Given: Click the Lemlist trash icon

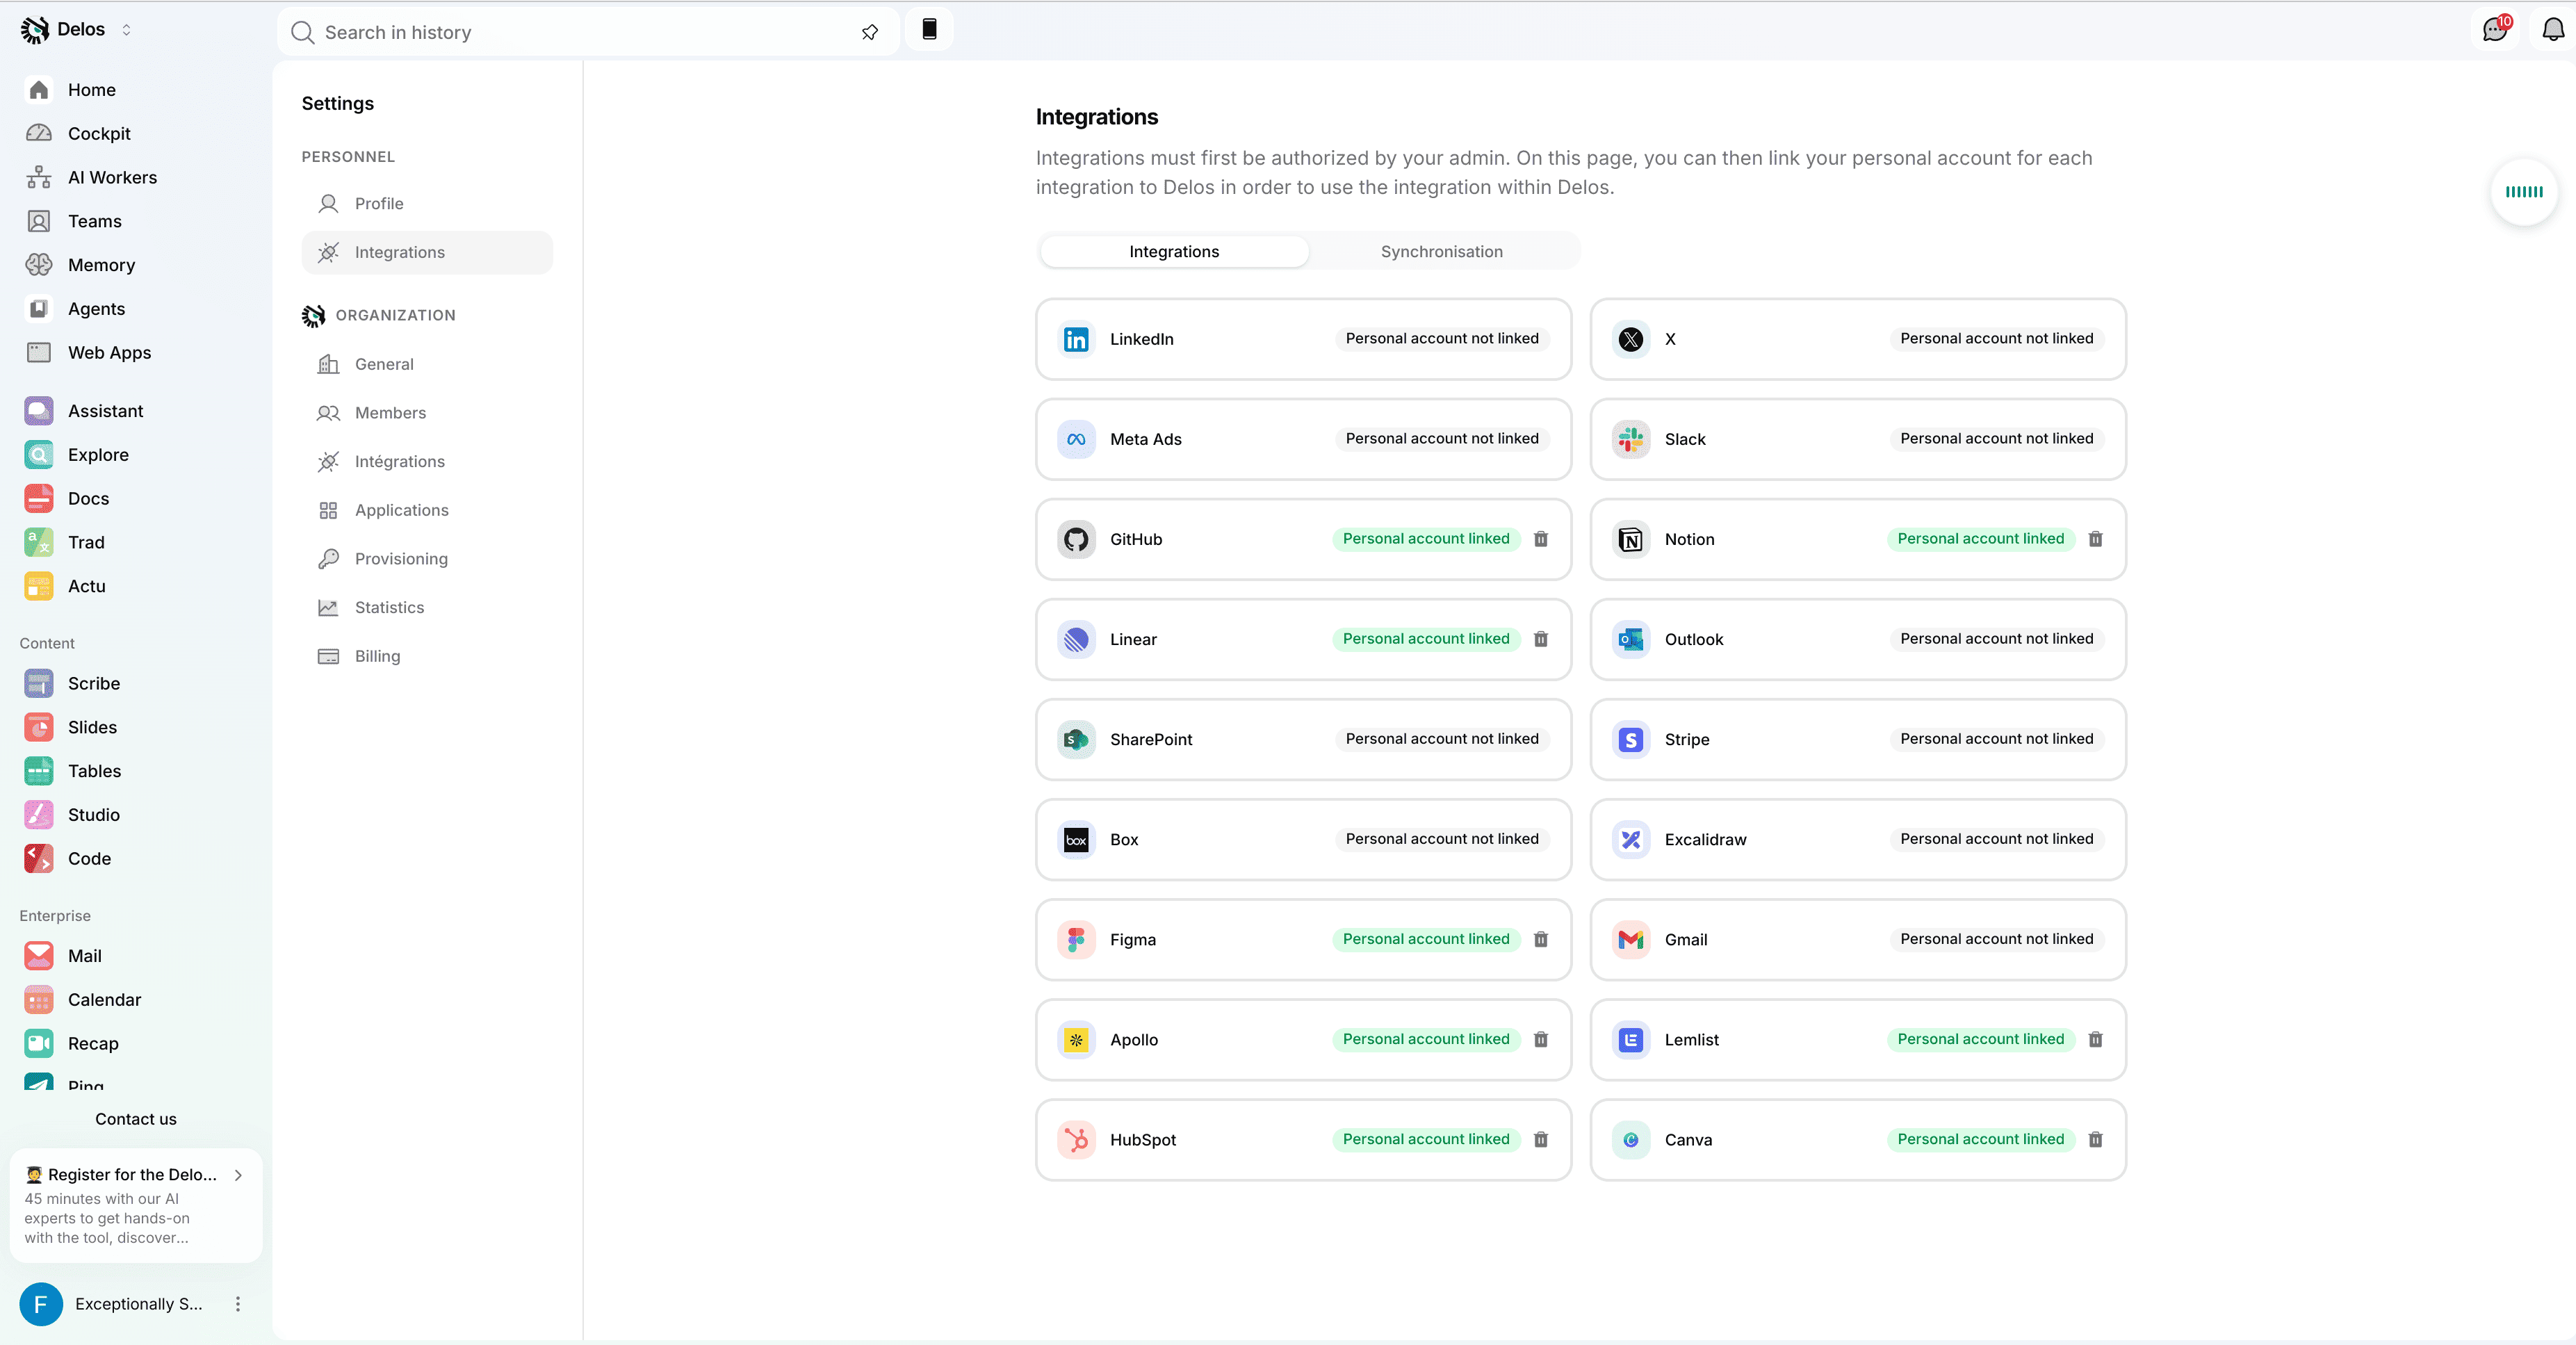Looking at the screenshot, I should 2096,1039.
